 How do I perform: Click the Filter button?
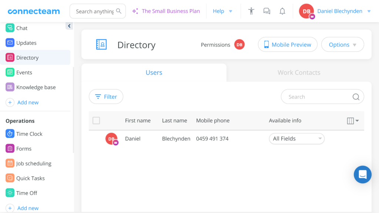click(x=106, y=97)
